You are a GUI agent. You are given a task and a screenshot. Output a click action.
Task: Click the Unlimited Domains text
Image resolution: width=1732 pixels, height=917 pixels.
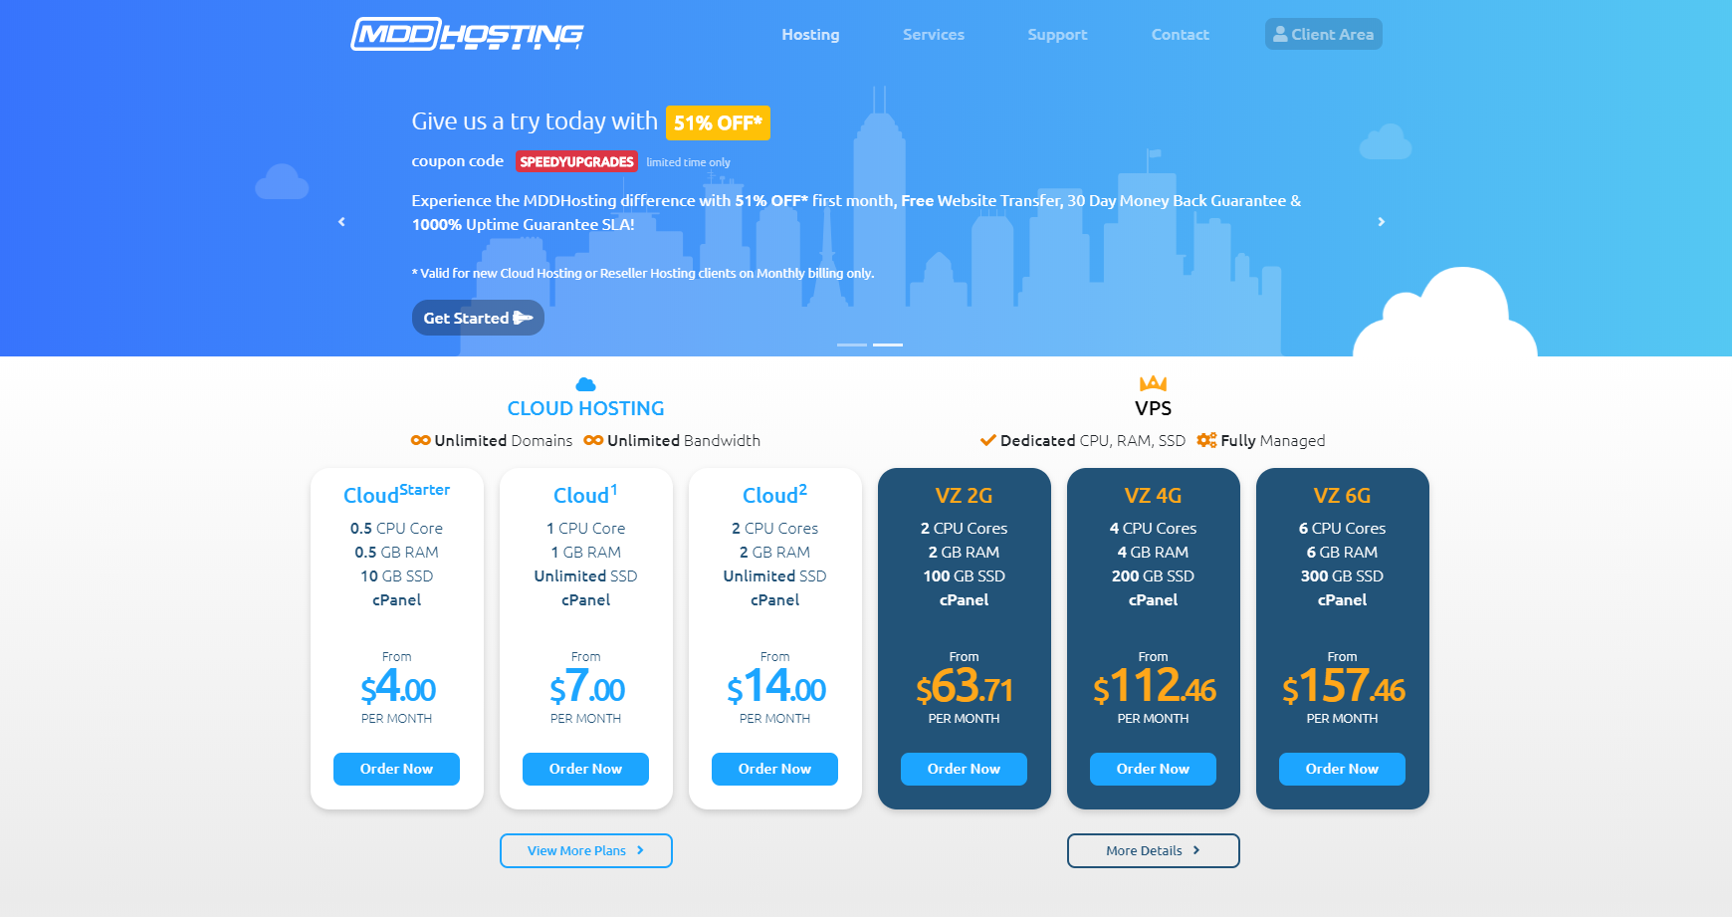tap(504, 440)
